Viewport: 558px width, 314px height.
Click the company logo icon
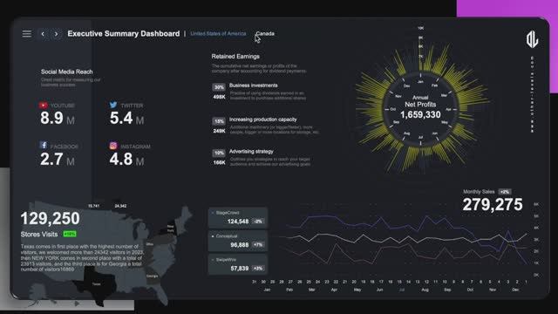pyautogui.click(x=532, y=39)
